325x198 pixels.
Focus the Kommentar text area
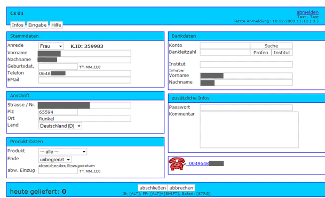point(249,130)
